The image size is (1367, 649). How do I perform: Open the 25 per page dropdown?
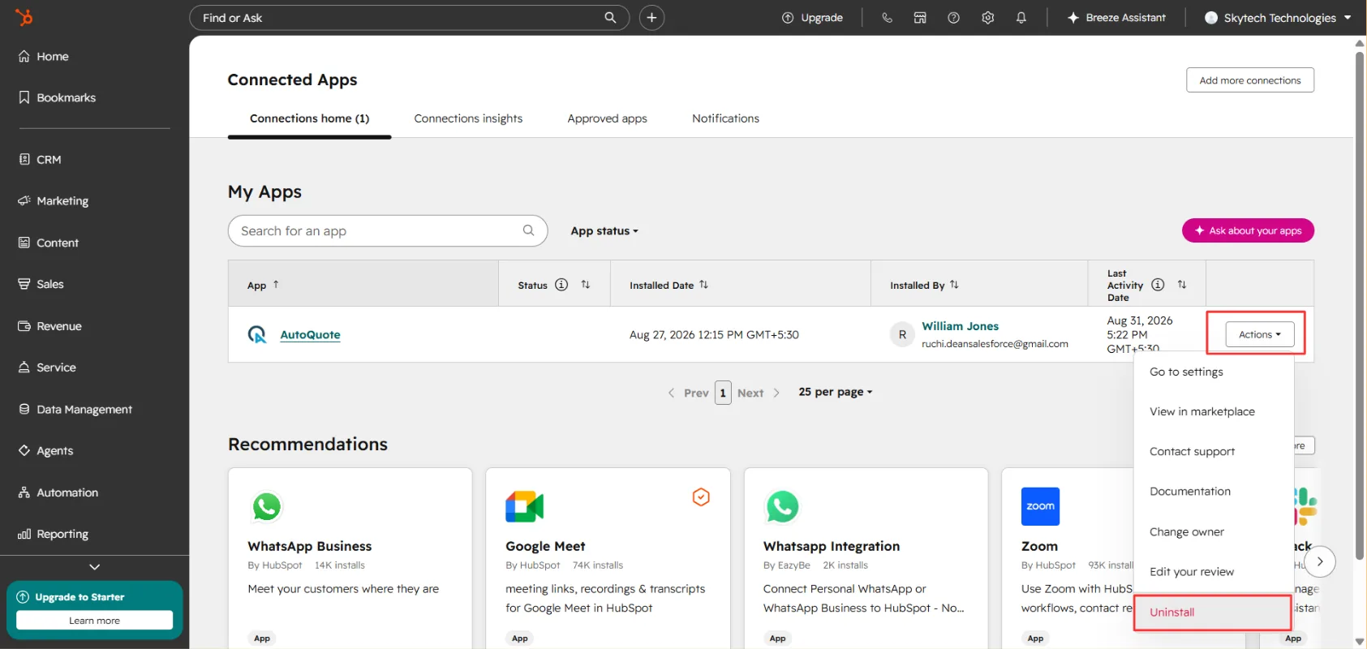click(x=836, y=392)
